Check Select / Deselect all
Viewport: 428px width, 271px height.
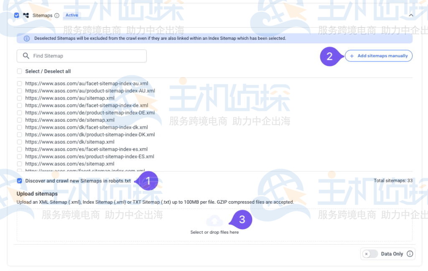(19, 71)
